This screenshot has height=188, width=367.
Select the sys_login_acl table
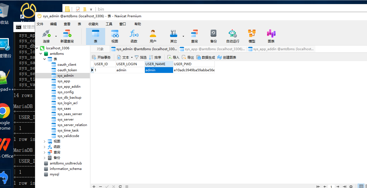(x=67, y=103)
